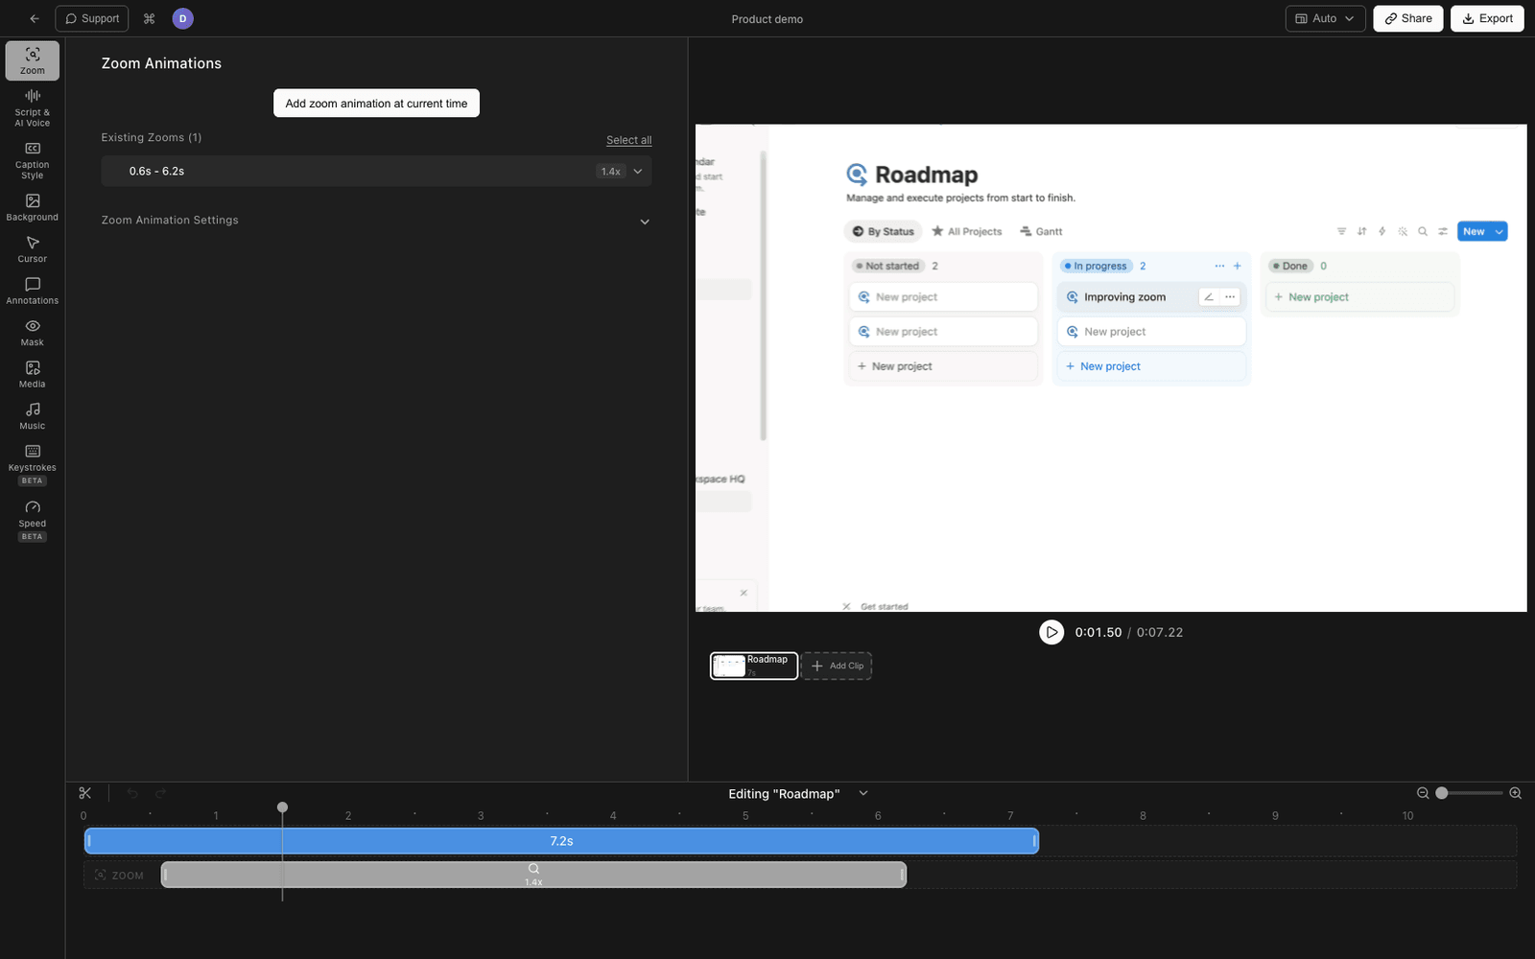The width and height of the screenshot is (1535, 959).
Task: Click the scissors split tool
Action: coord(85,793)
